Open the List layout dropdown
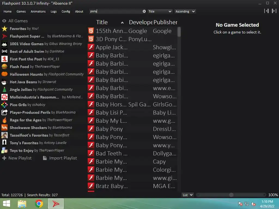 point(188,195)
